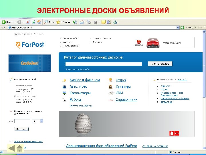Viewport: 206px width, 155px height.
Task: Click the coffee cup icon beside 'СМИ'
Action: tap(110, 93)
